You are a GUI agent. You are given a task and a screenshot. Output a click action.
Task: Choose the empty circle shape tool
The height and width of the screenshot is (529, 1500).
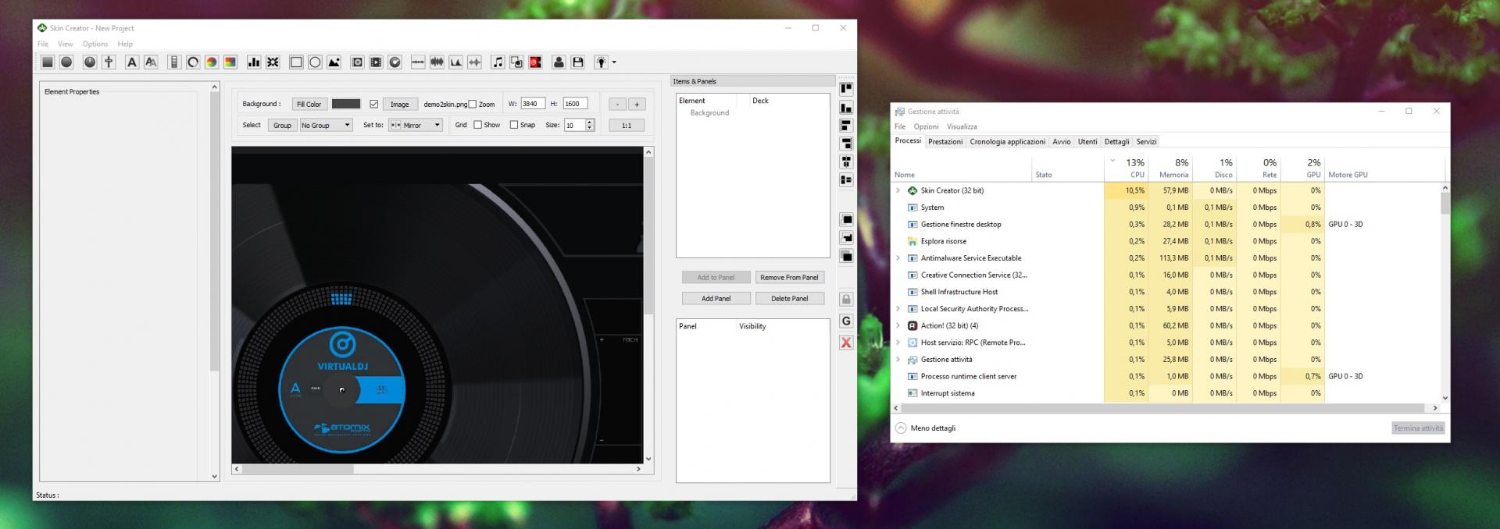315,62
